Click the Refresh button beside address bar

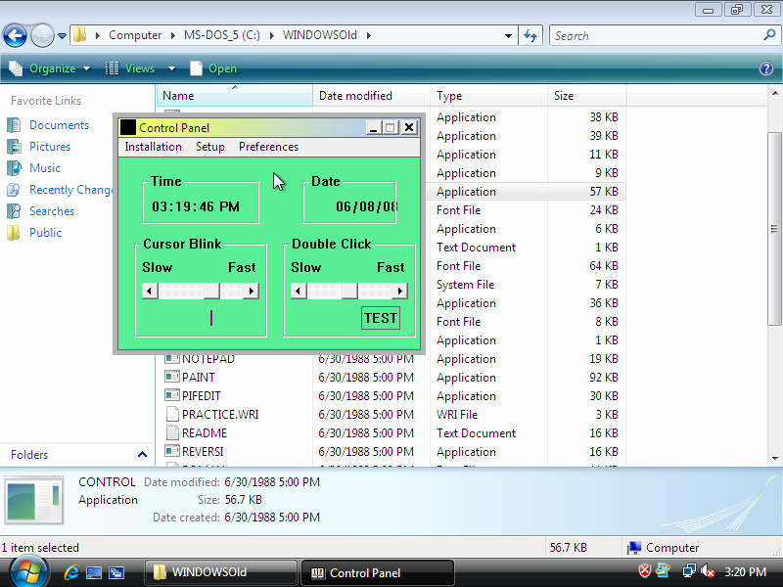click(531, 35)
